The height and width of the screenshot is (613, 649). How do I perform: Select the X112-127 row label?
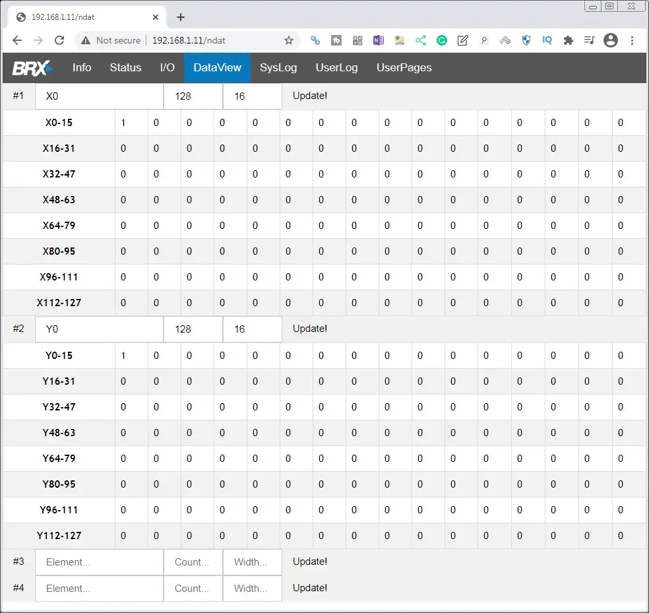point(59,303)
